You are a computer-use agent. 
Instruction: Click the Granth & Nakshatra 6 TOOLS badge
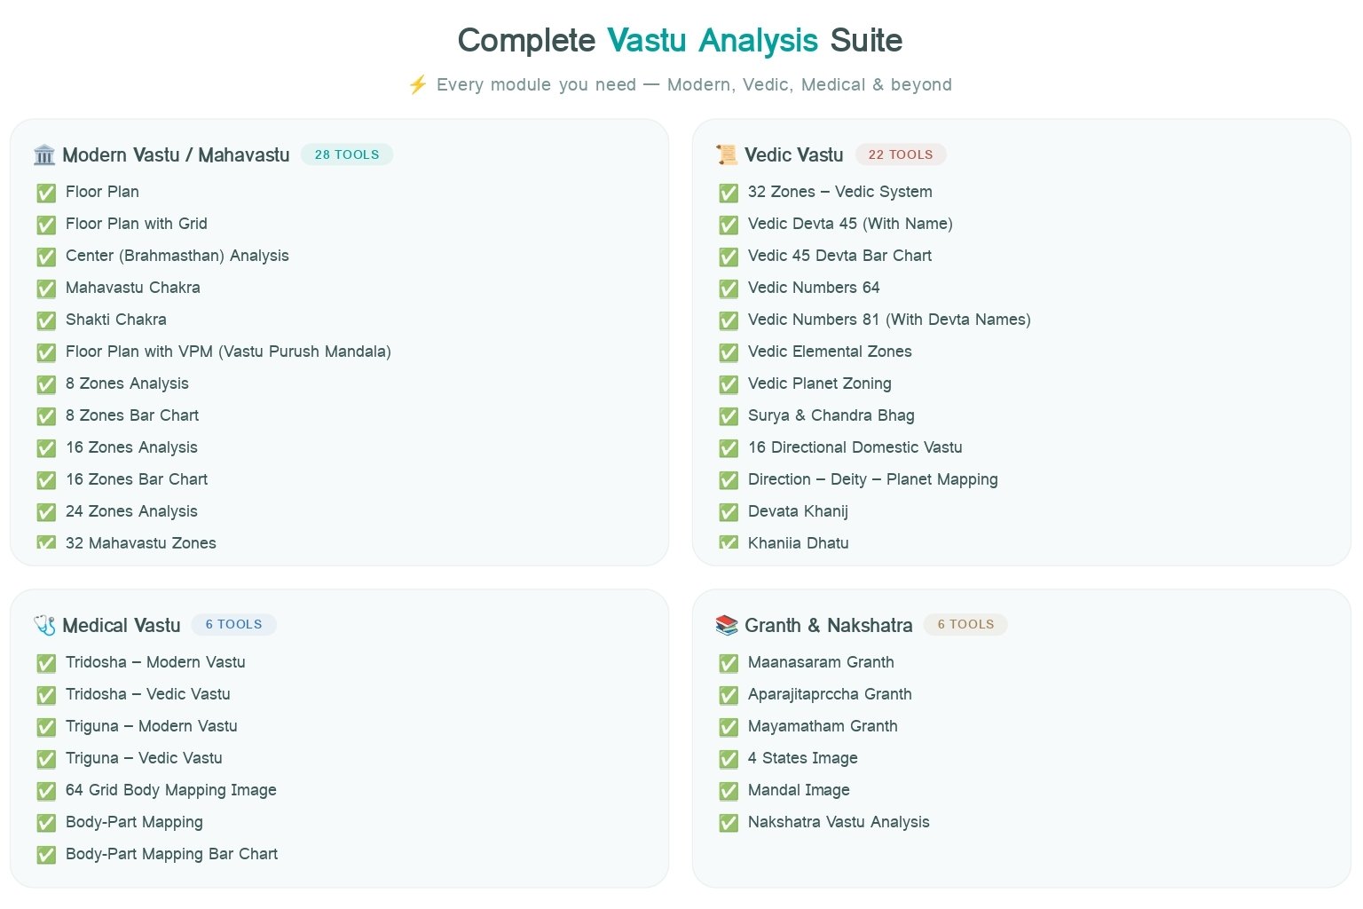point(965,625)
